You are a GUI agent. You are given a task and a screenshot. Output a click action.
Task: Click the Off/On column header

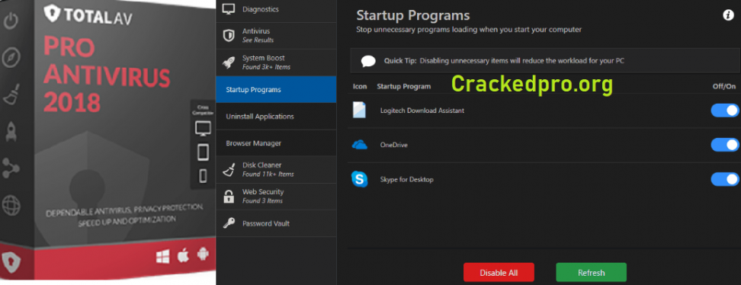(x=724, y=87)
